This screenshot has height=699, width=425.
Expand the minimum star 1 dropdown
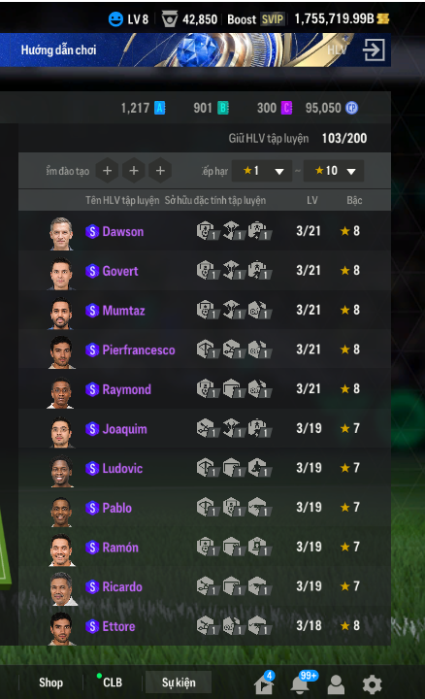262,171
